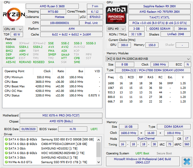Select the Samsung SSD 970 EVO 1TB row
Image resolution: width=193 pixels, height=168 pixels.
tap(50, 162)
